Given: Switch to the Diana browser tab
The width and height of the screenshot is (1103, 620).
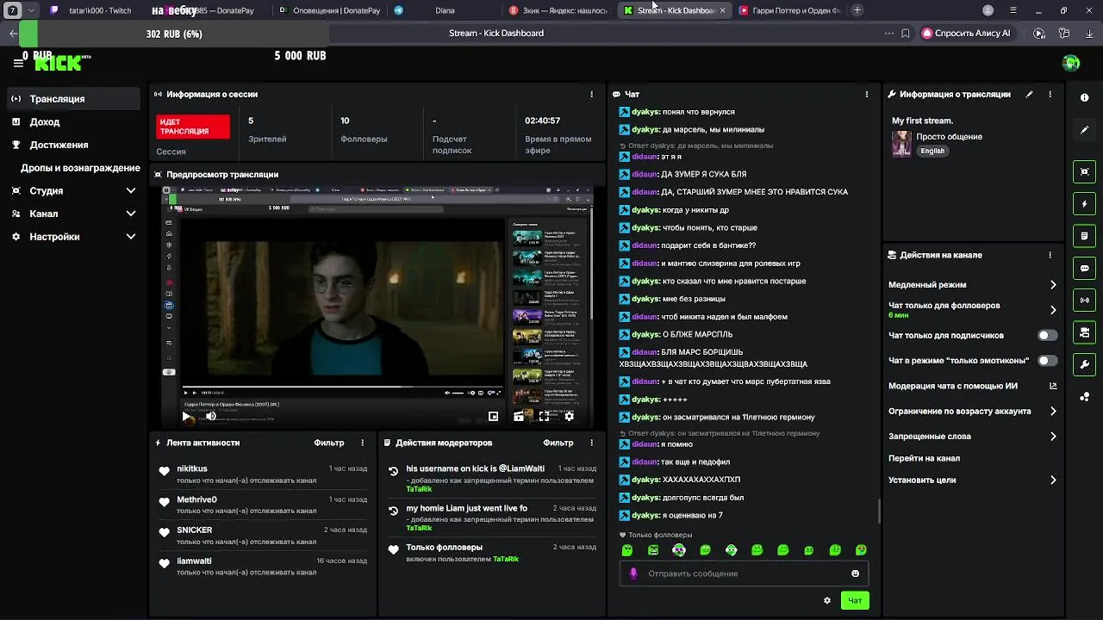Looking at the screenshot, I should [445, 10].
